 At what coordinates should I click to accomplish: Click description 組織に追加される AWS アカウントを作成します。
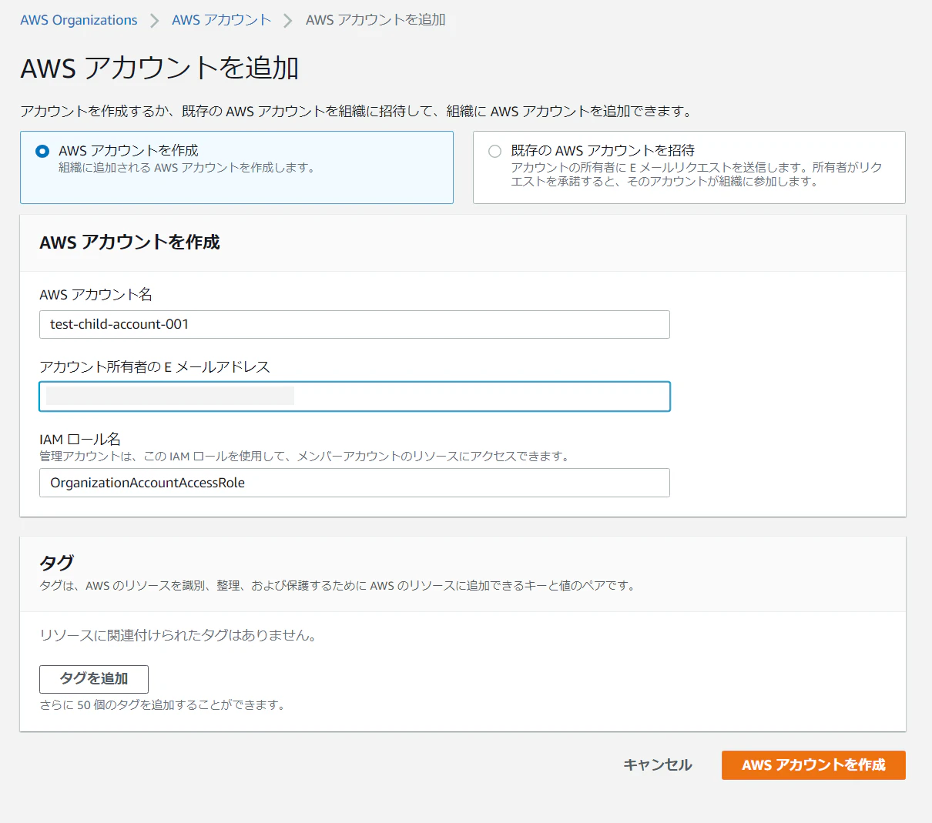[x=188, y=168]
